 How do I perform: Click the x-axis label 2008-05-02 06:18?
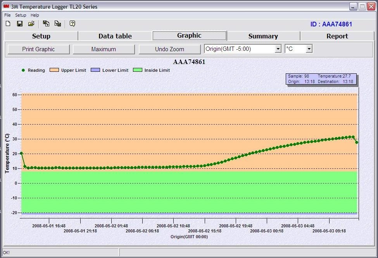[142, 231]
